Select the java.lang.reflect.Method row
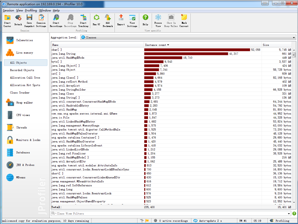This screenshot has height=224, width=298. [172, 82]
